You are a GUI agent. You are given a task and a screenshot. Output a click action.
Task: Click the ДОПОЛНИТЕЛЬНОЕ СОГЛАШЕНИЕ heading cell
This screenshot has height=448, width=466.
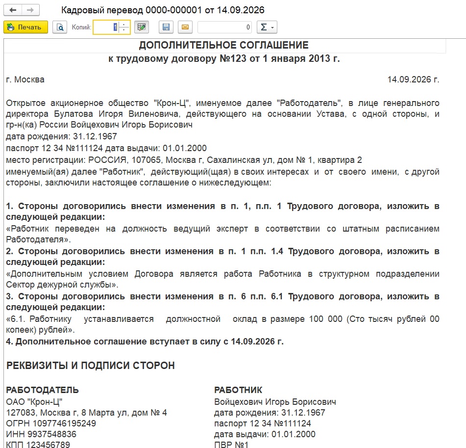point(224,45)
